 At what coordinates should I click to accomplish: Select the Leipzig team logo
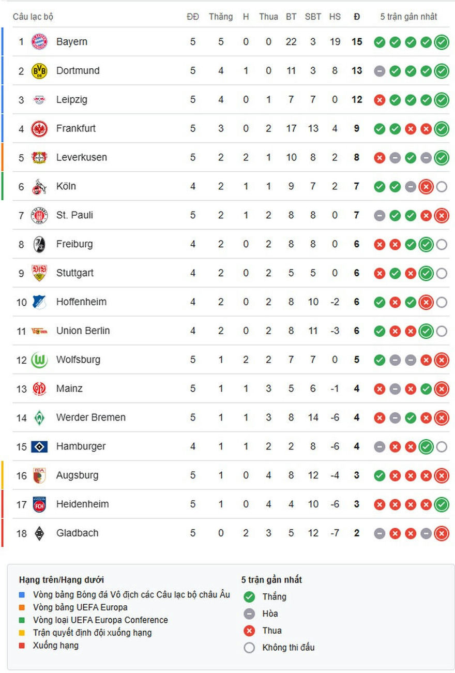tap(39, 100)
